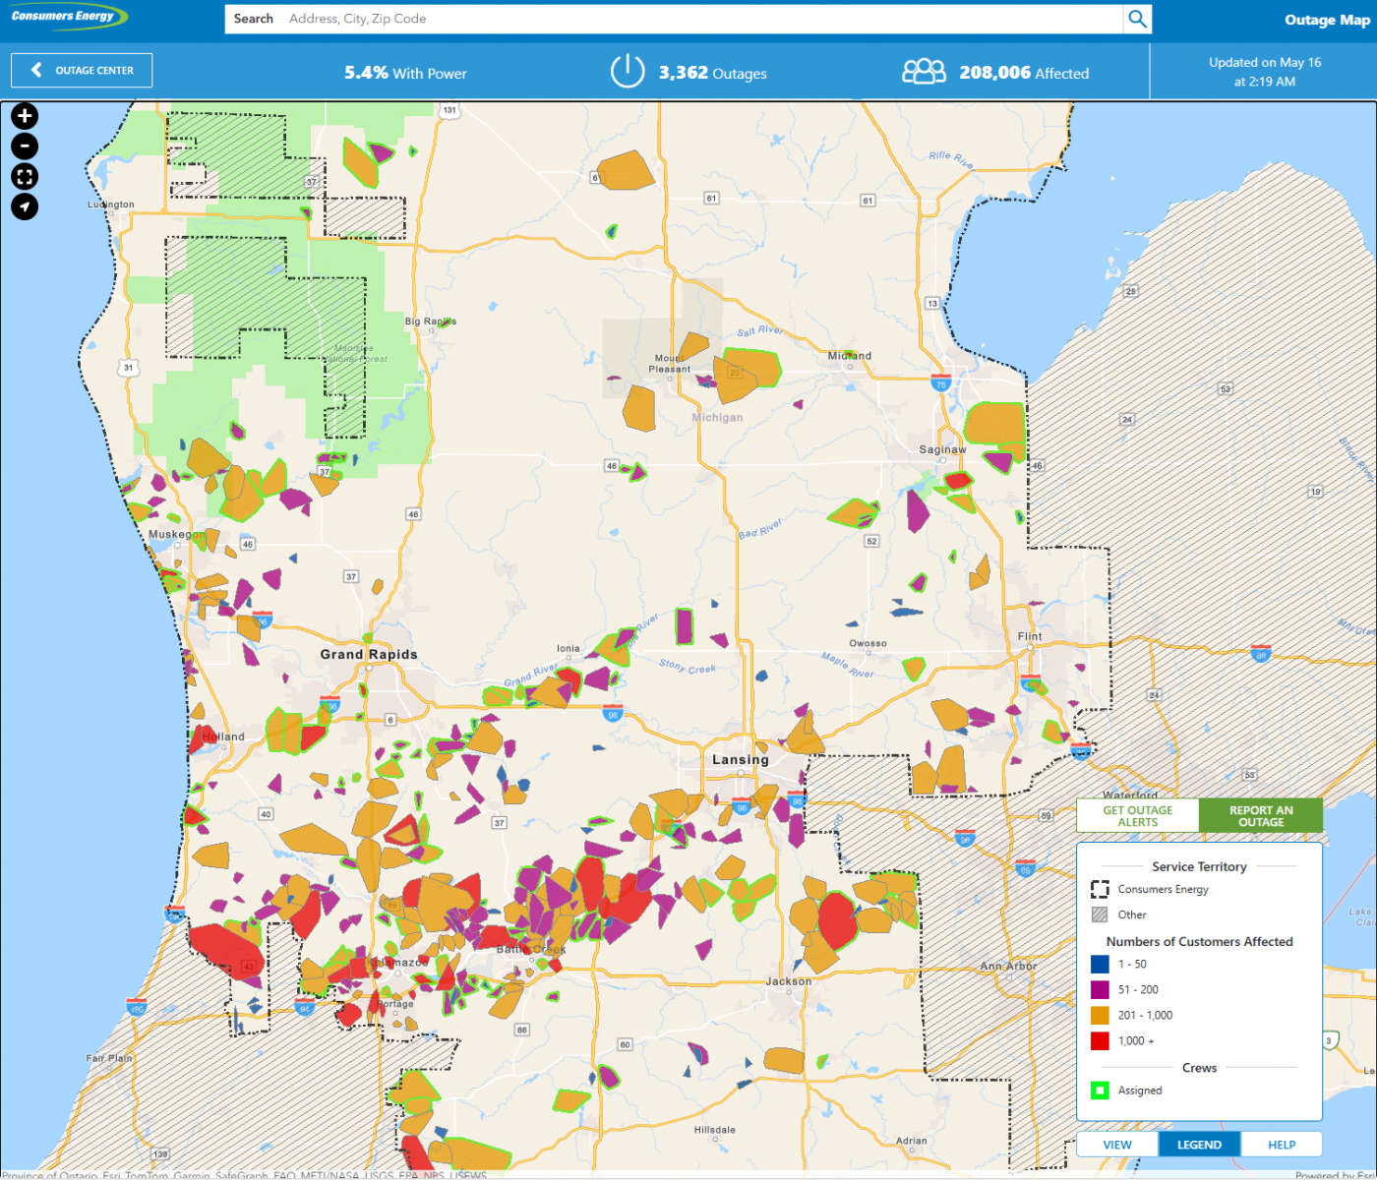Click the route 66 marker south of Battle Creek
This screenshot has width=1377, height=1180.
[522, 1030]
